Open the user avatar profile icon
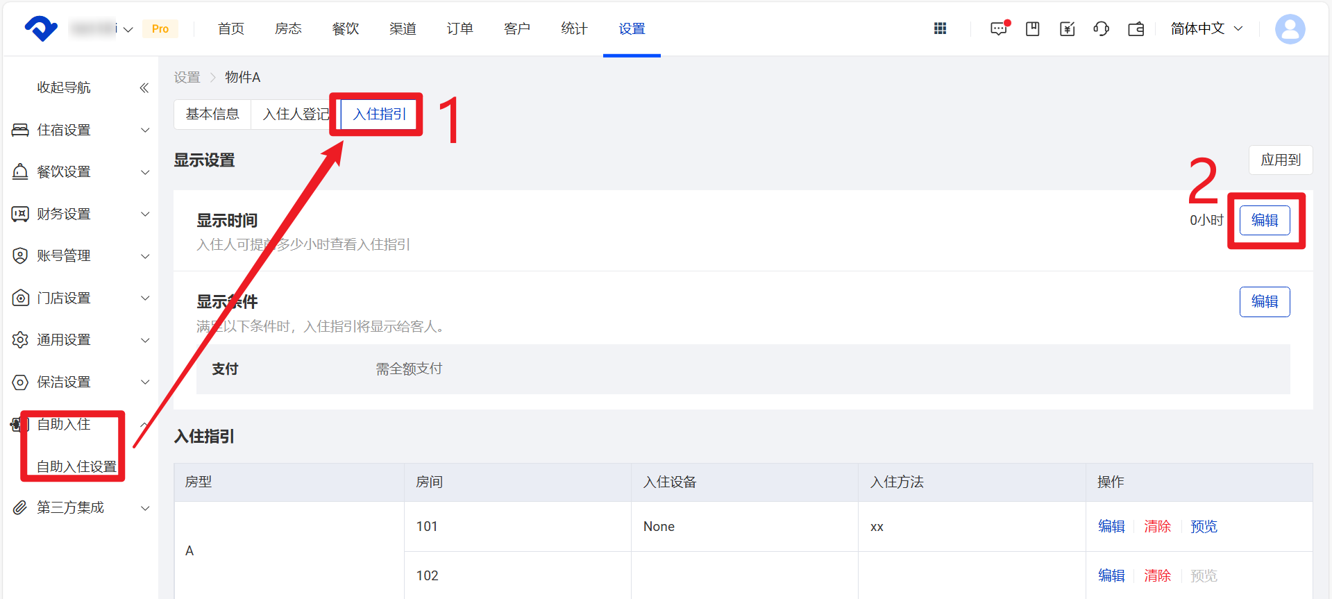 coord(1290,29)
